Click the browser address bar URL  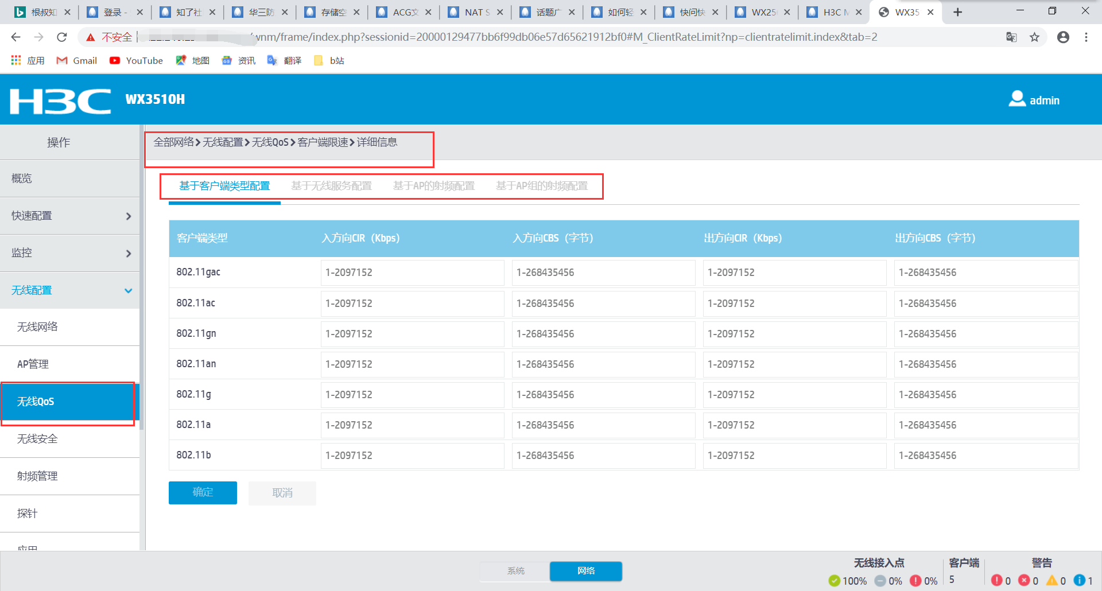click(x=565, y=37)
